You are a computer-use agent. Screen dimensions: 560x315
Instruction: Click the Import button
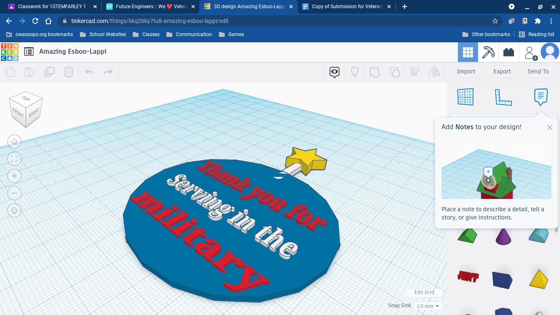pyautogui.click(x=466, y=71)
